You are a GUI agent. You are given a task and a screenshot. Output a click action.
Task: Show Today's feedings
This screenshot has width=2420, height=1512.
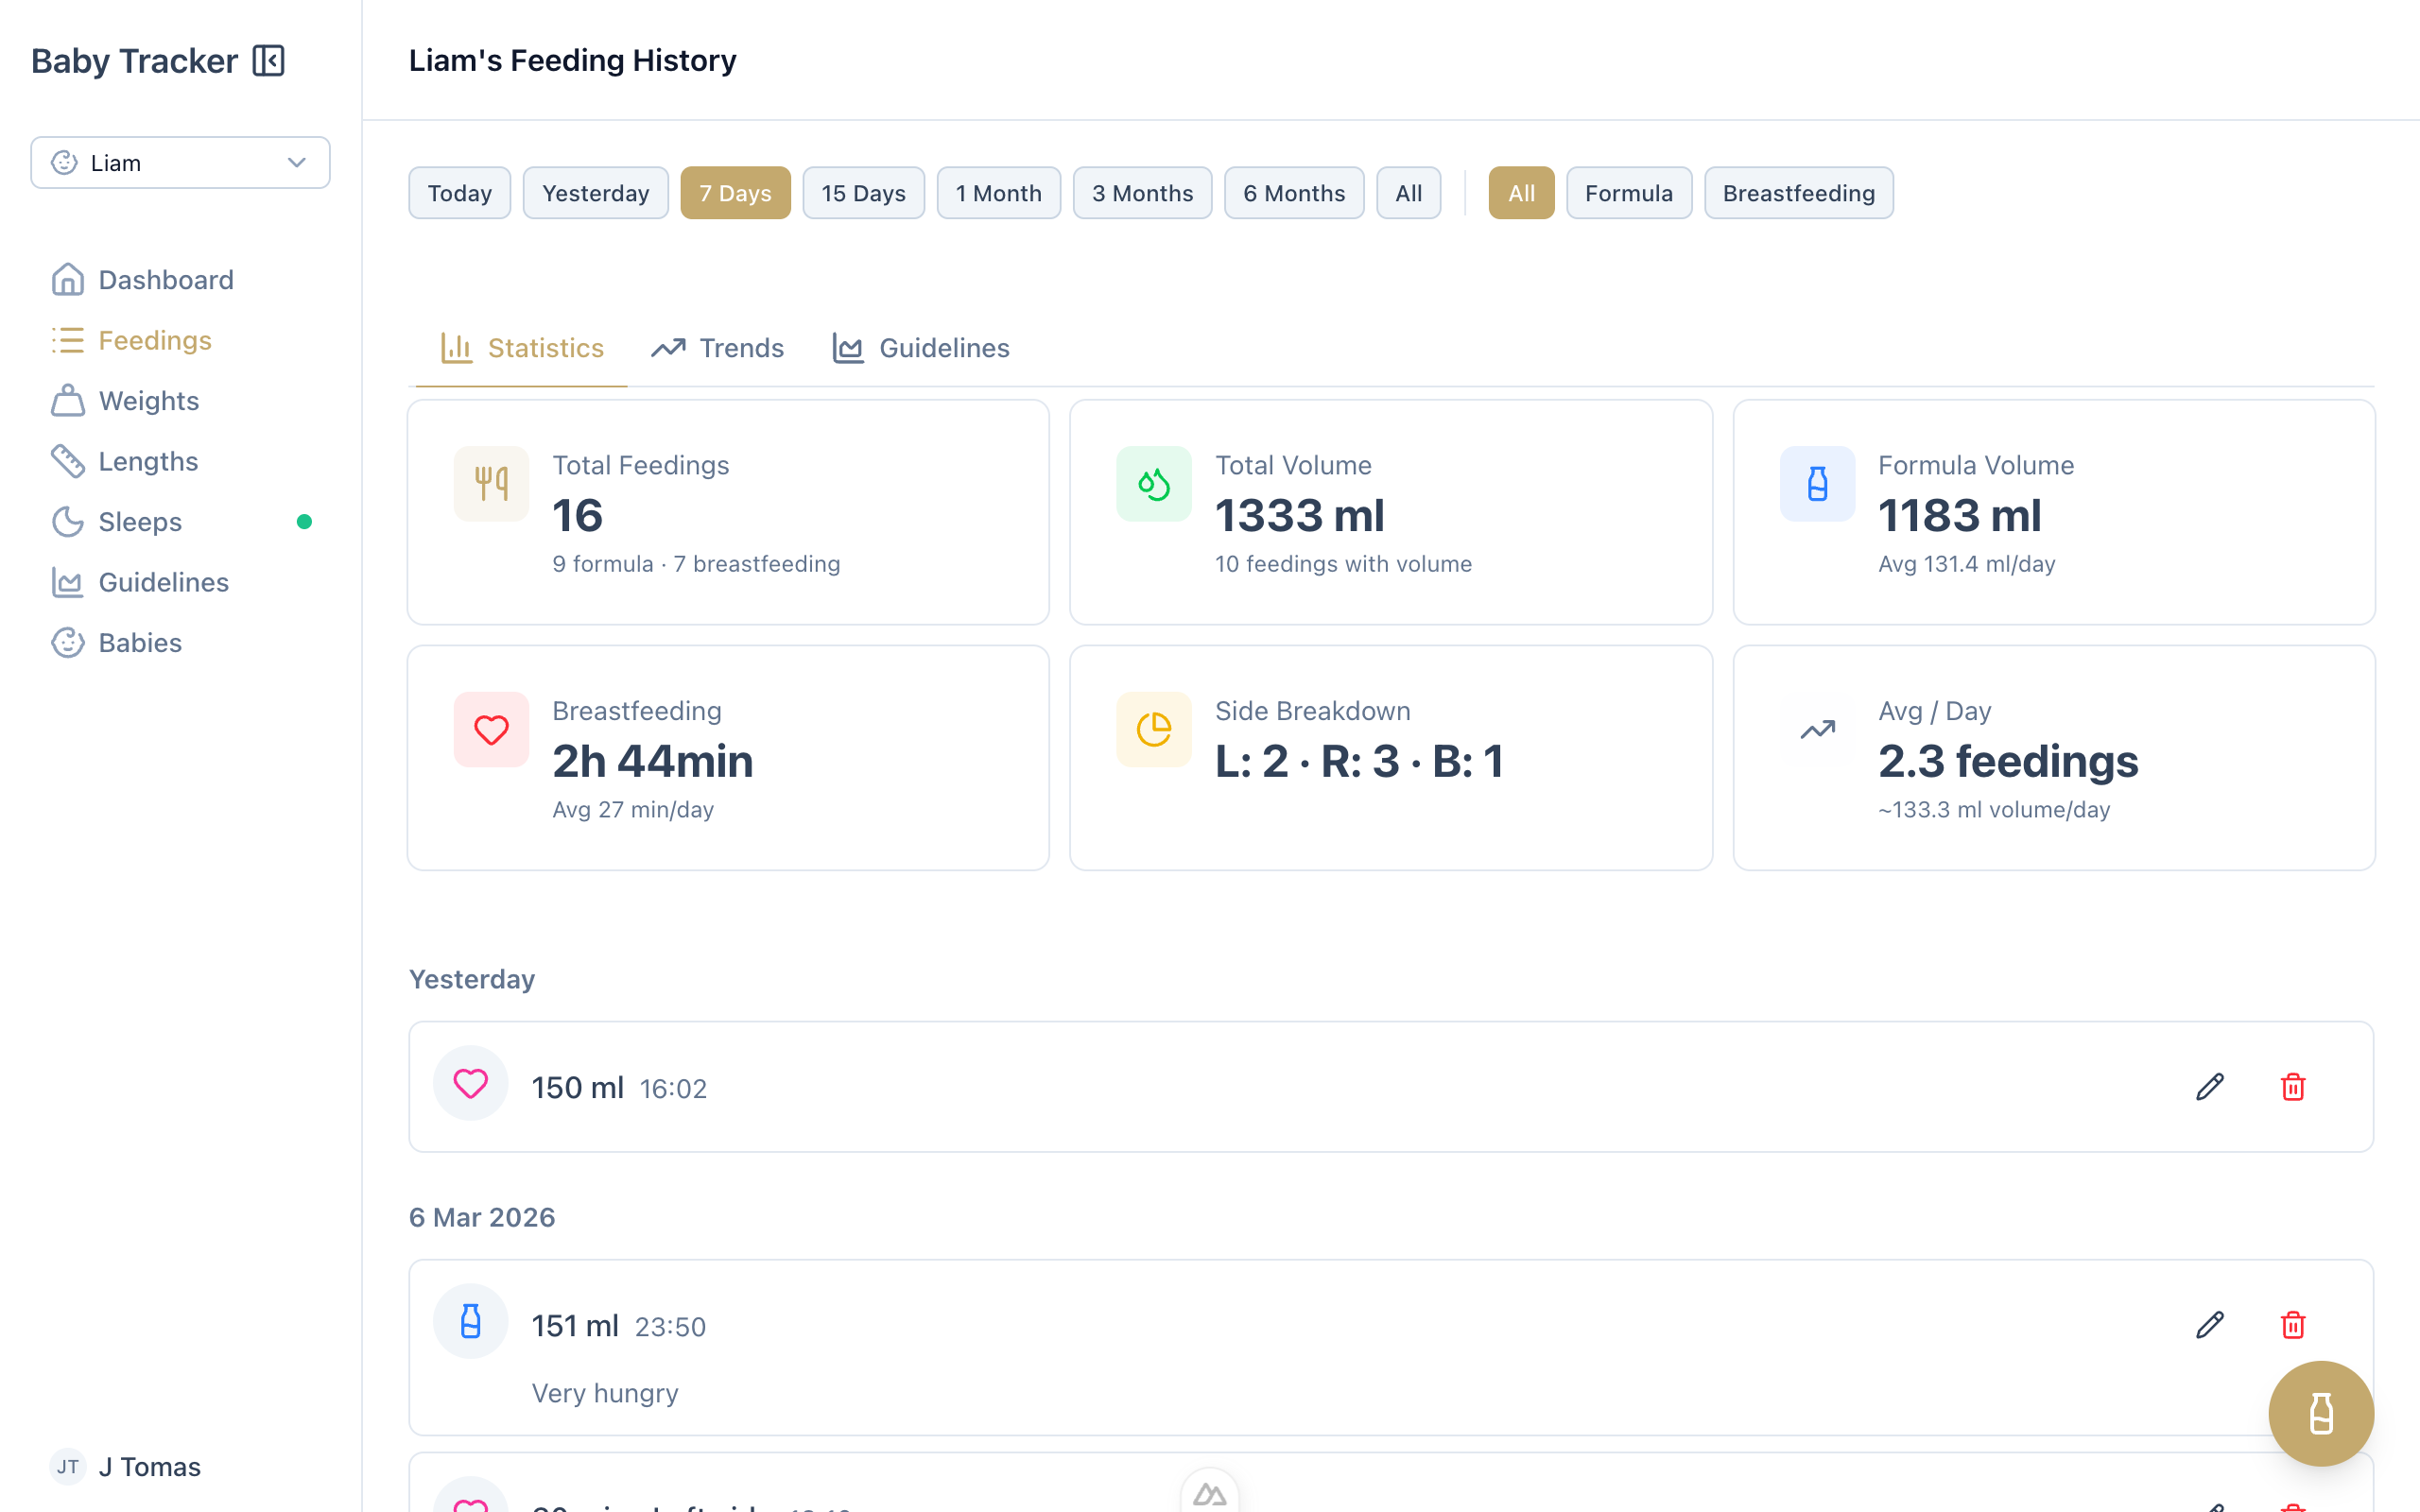(x=459, y=193)
